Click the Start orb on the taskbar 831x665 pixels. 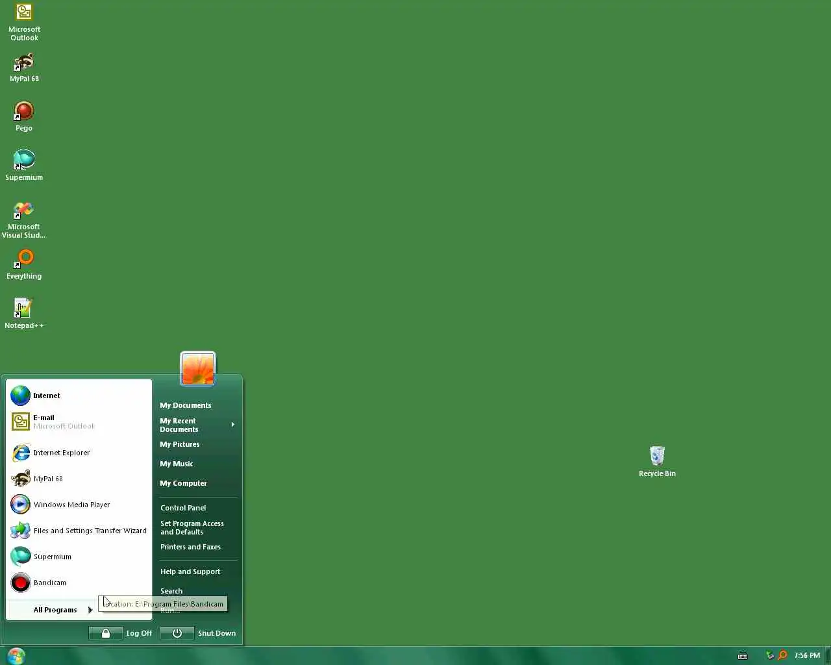coord(16,656)
